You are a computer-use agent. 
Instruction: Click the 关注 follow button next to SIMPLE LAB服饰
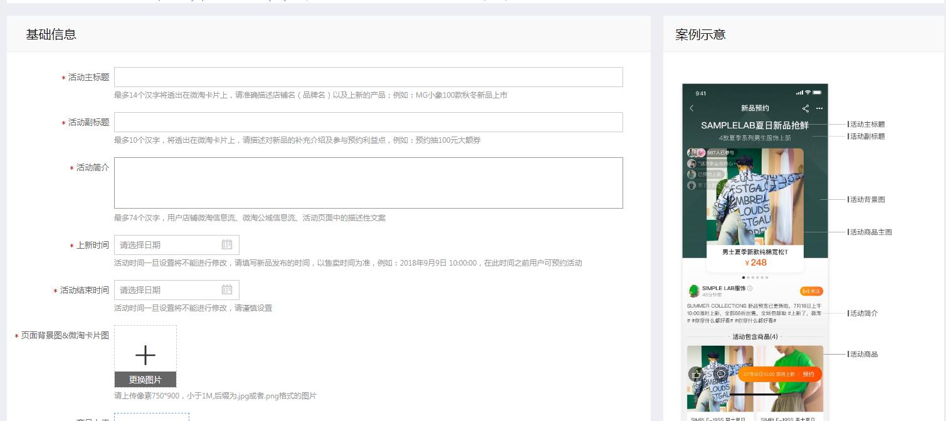click(812, 291)
